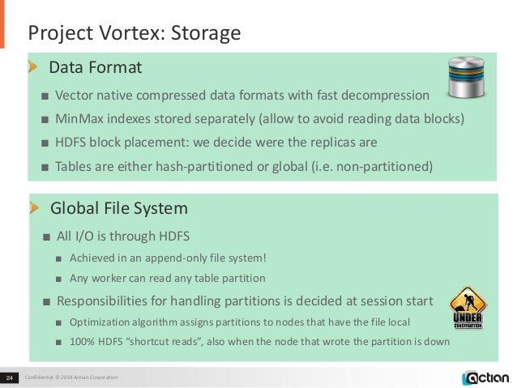Select the Global File System heading
This screenshot has width=517, height=388.
[x=119, y=208]
